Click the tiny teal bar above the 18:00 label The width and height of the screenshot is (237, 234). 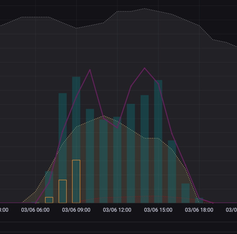[200, 200]
